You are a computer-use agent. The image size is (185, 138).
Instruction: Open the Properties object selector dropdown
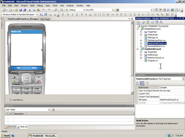183,79
